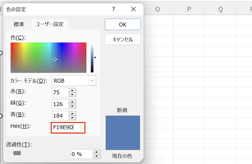Decrease the 赤(R) value with down arrow
Screen dimensions: 252x164
(72, 95)
